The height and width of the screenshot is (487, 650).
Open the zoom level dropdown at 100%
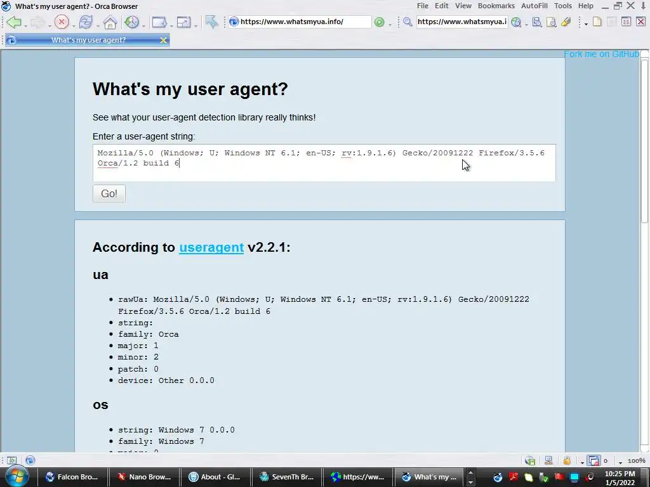click(621, 462)
